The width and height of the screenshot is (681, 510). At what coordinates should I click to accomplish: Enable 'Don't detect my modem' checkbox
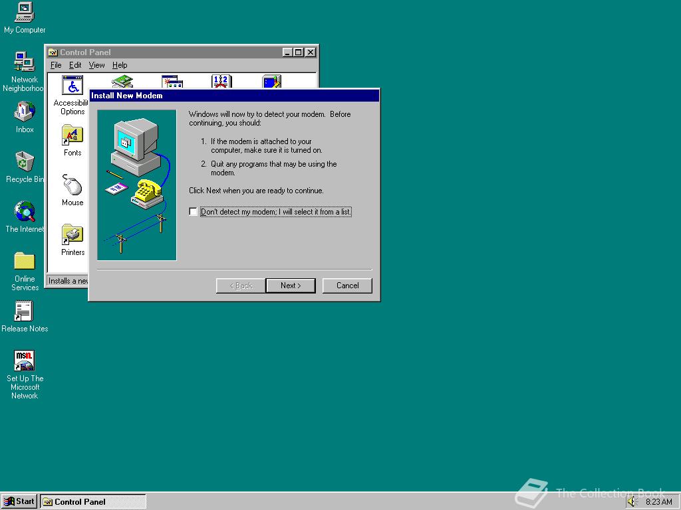pos(193,211)
